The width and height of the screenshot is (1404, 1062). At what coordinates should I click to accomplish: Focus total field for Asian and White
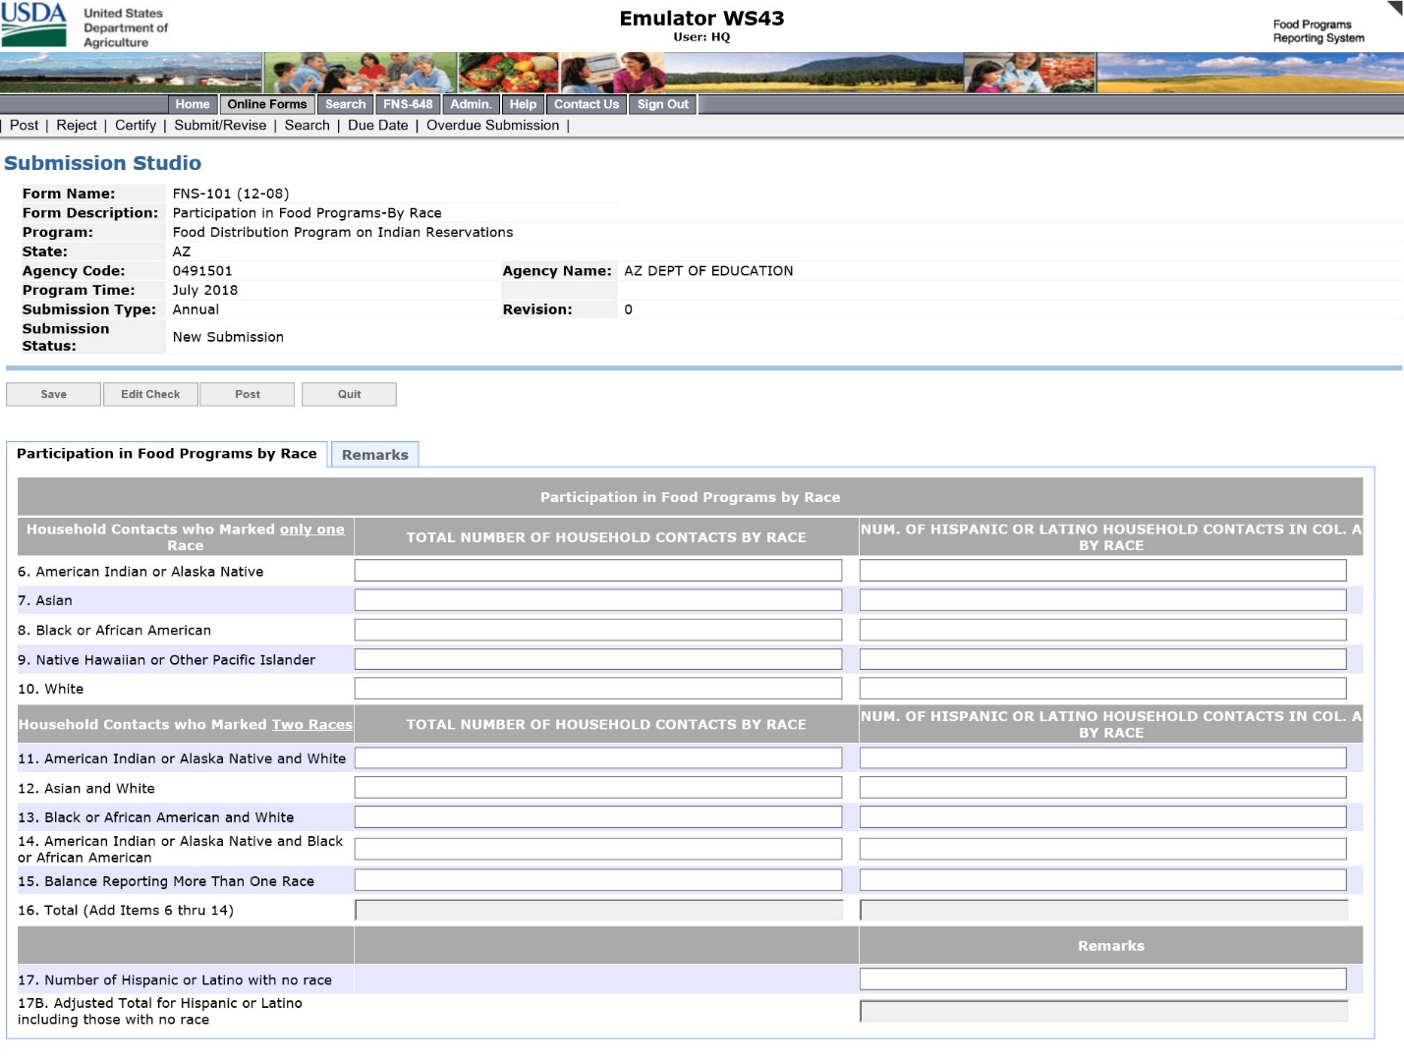597,788
